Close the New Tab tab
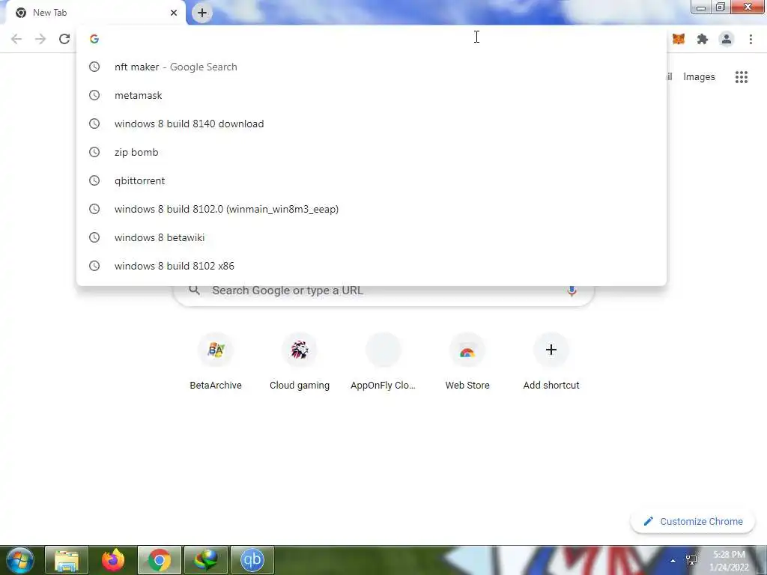 click(x=174, y=13)
